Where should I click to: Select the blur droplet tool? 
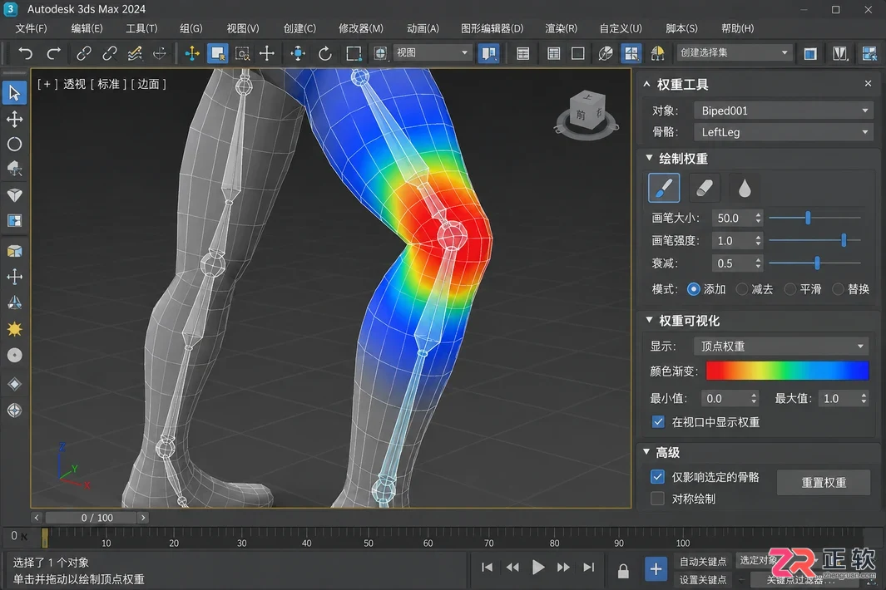coord(745,188)
